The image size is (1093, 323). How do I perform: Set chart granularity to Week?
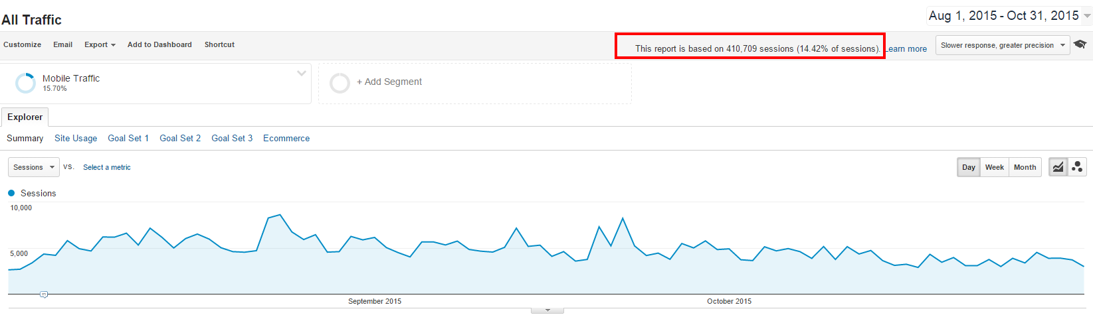994,167
